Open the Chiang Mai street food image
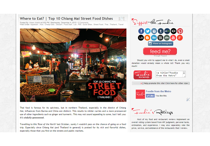 [x=73, y=65]
